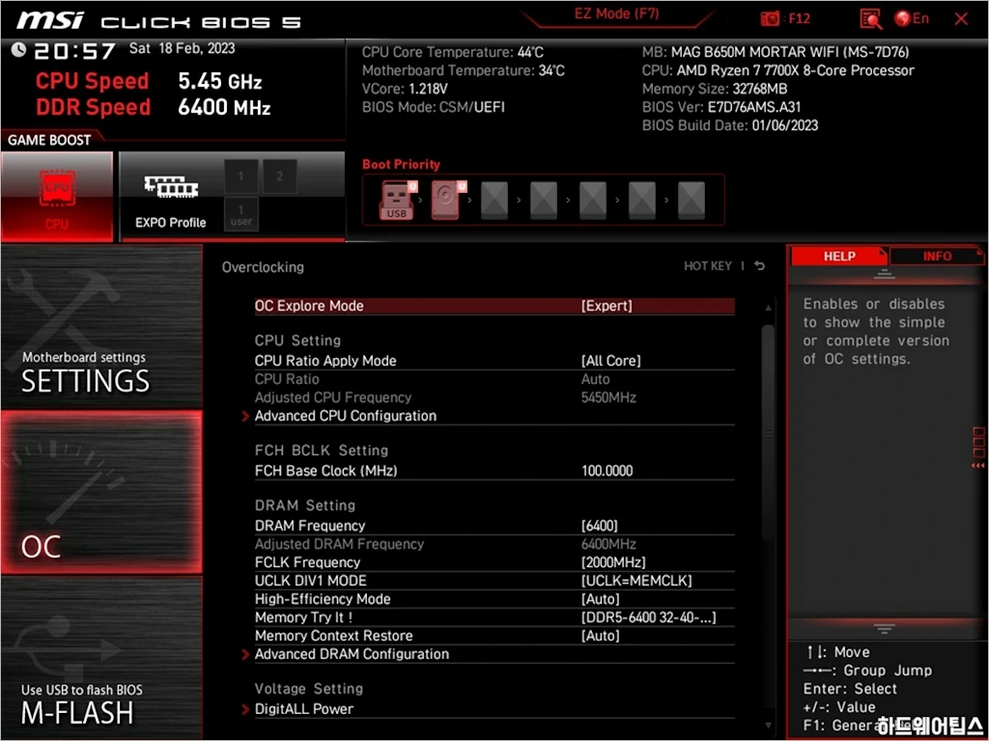The image size is (989, 741).
Task: Click the help panel top collapse handle
Action: 884,274
